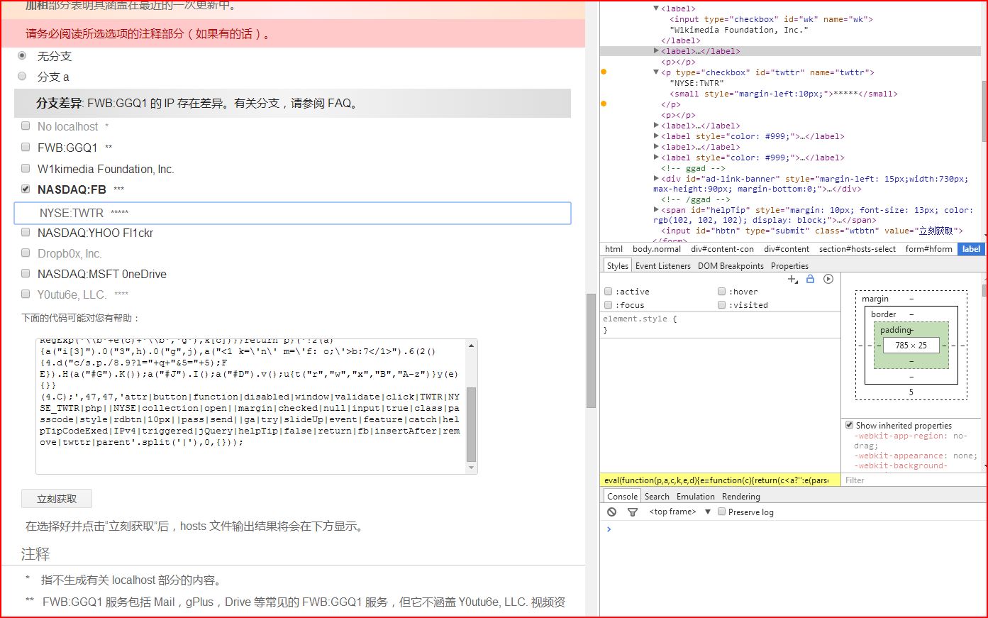Uncheck Show inherited properties

click(849, 425)
